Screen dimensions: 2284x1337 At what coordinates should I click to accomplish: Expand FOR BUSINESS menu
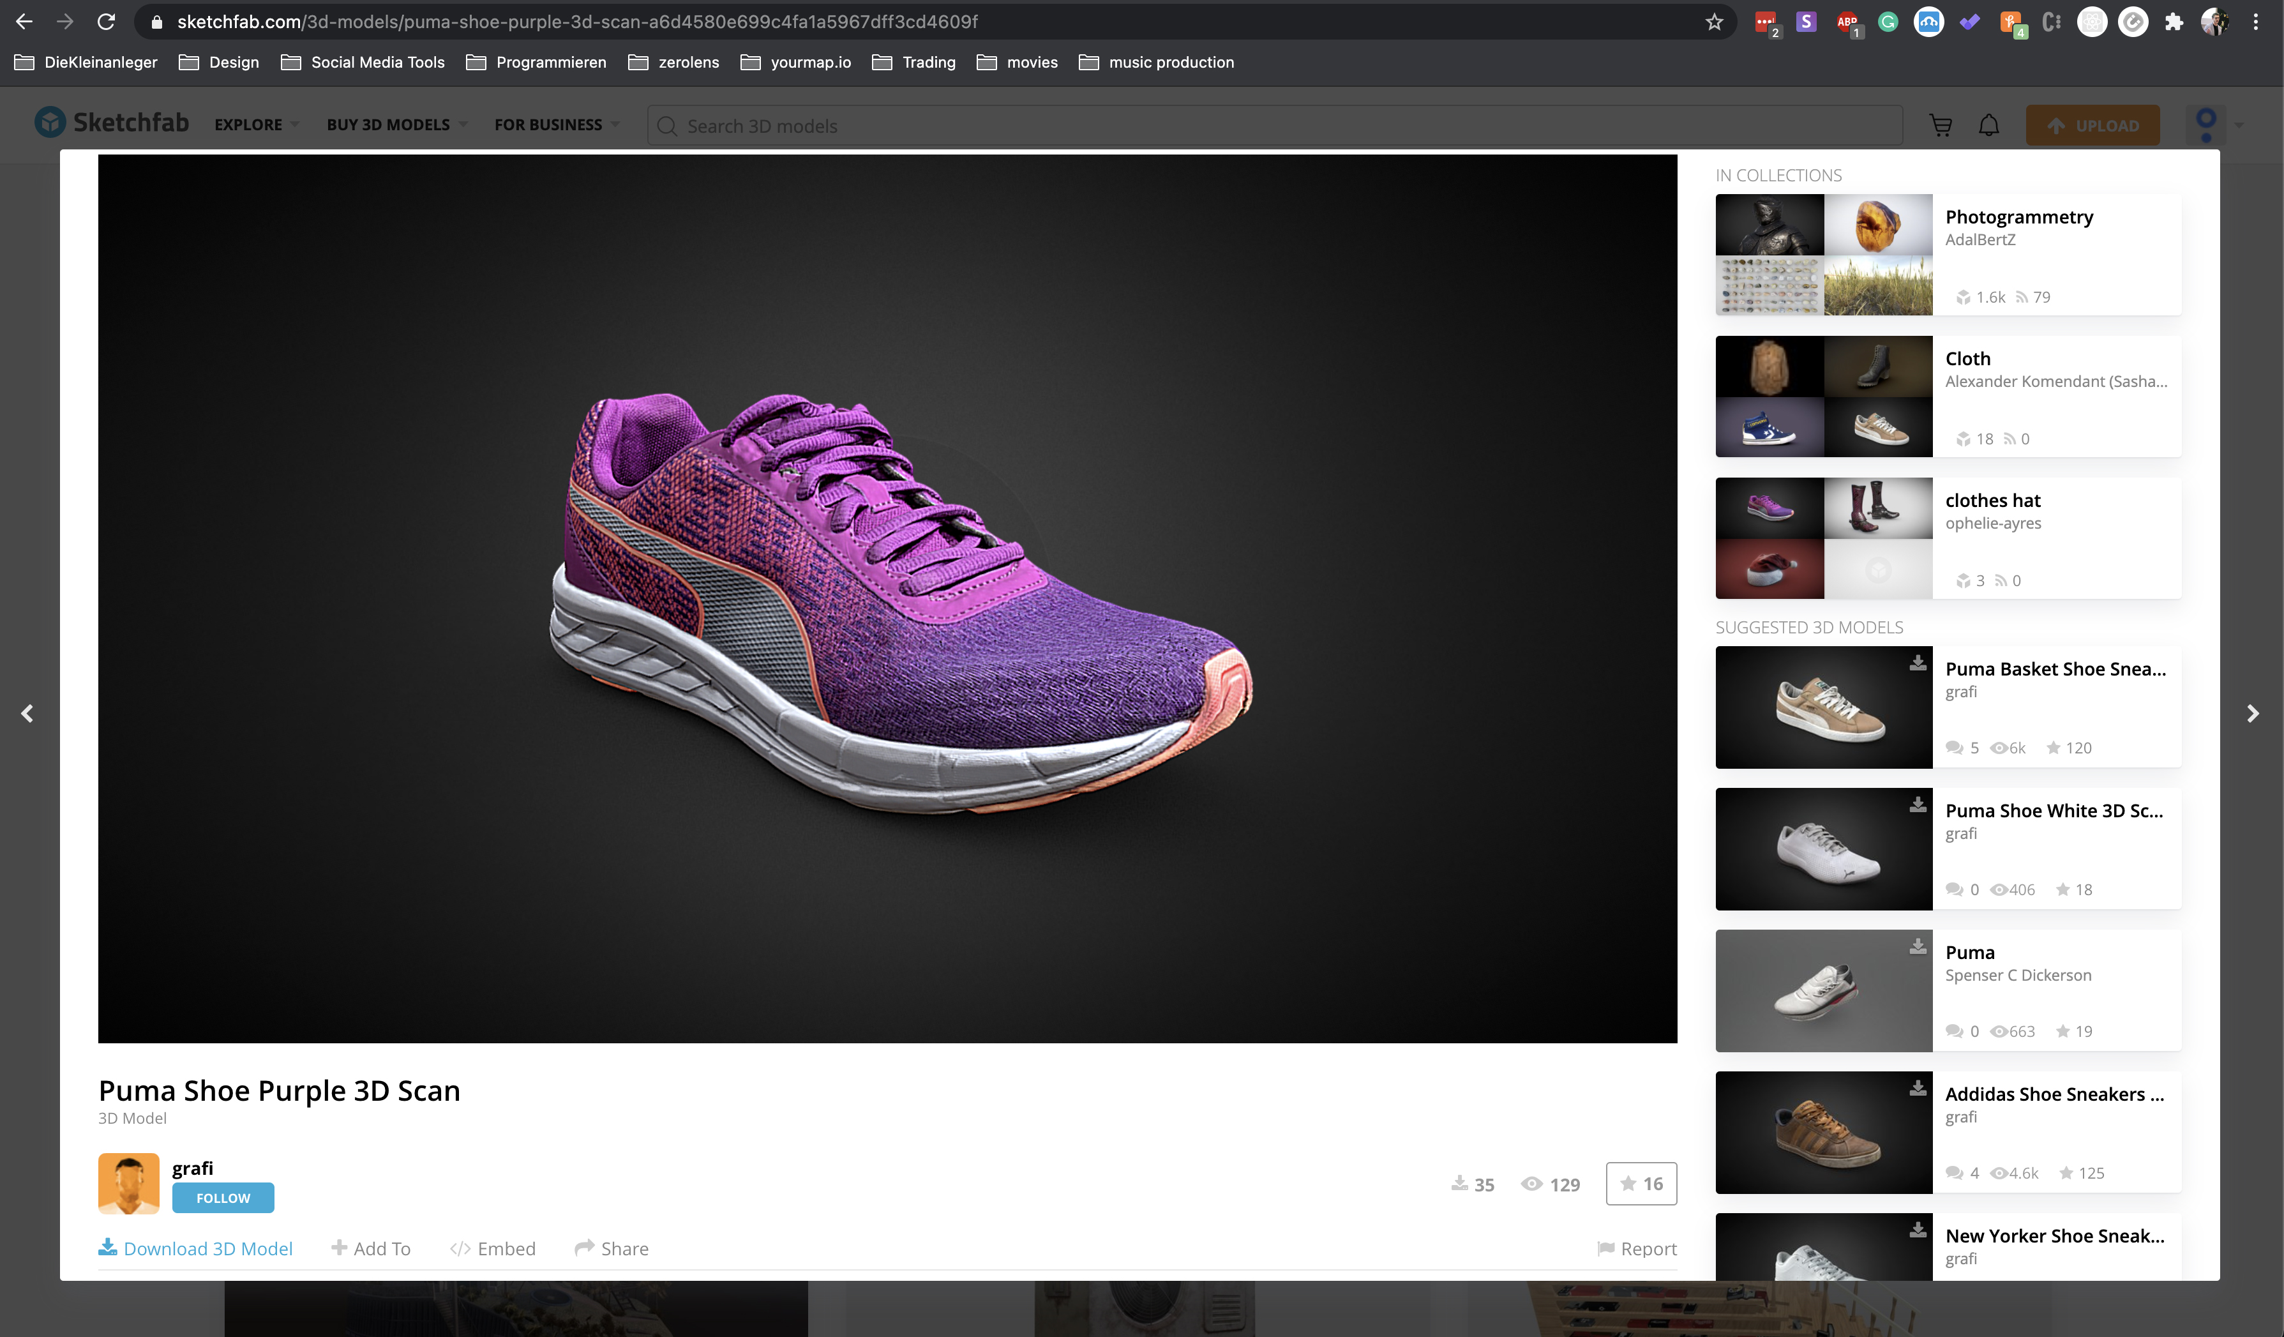tap(557, 124)
